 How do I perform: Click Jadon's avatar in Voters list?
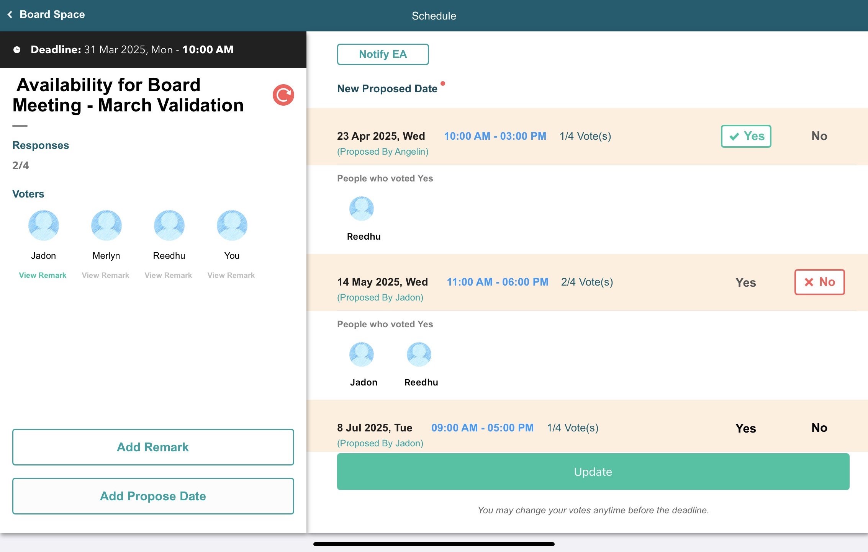[x=43, y=225]
